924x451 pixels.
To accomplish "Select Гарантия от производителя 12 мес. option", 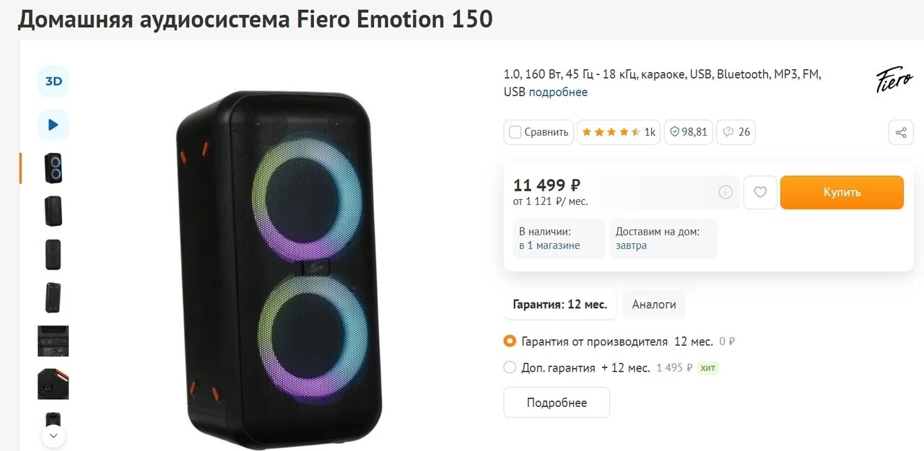I will (x=510, y=341).
